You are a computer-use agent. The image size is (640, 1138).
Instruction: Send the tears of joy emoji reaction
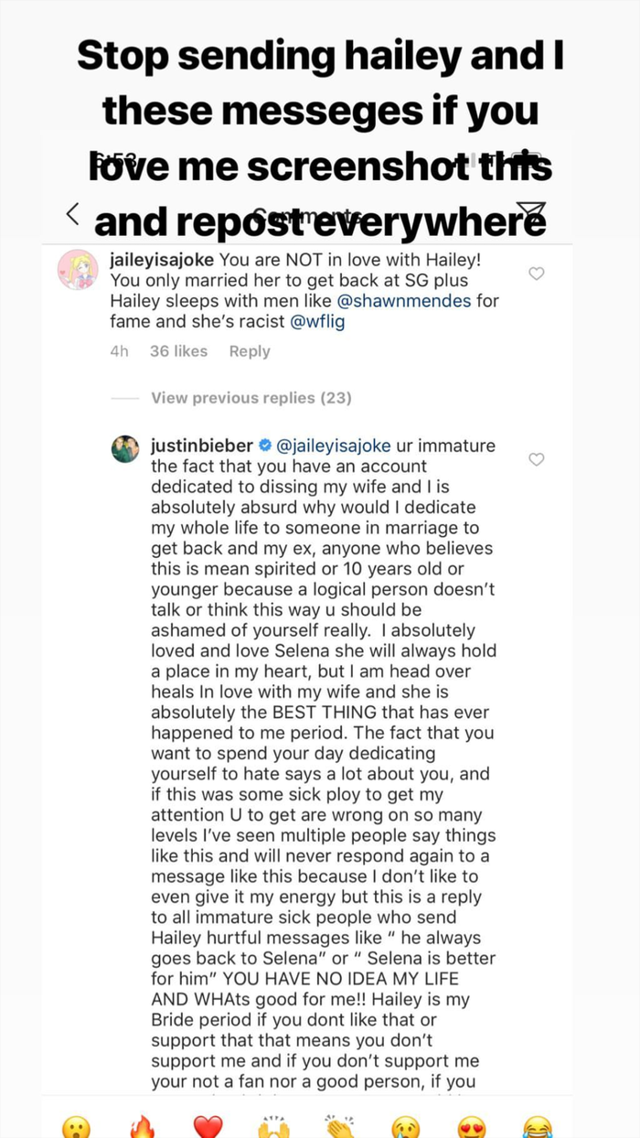tap(538, 1127)
